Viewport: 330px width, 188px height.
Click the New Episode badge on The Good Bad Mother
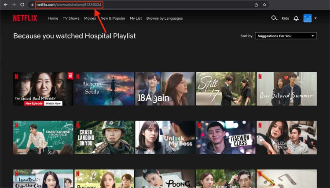pyautogui.click(x=34, y=103)
